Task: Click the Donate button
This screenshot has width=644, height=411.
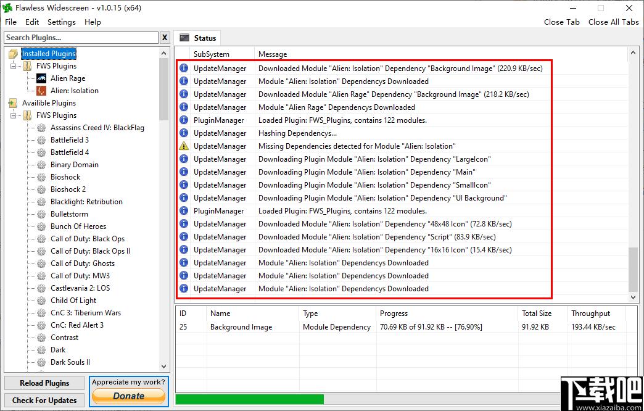Action: click(x=128, y=396)
